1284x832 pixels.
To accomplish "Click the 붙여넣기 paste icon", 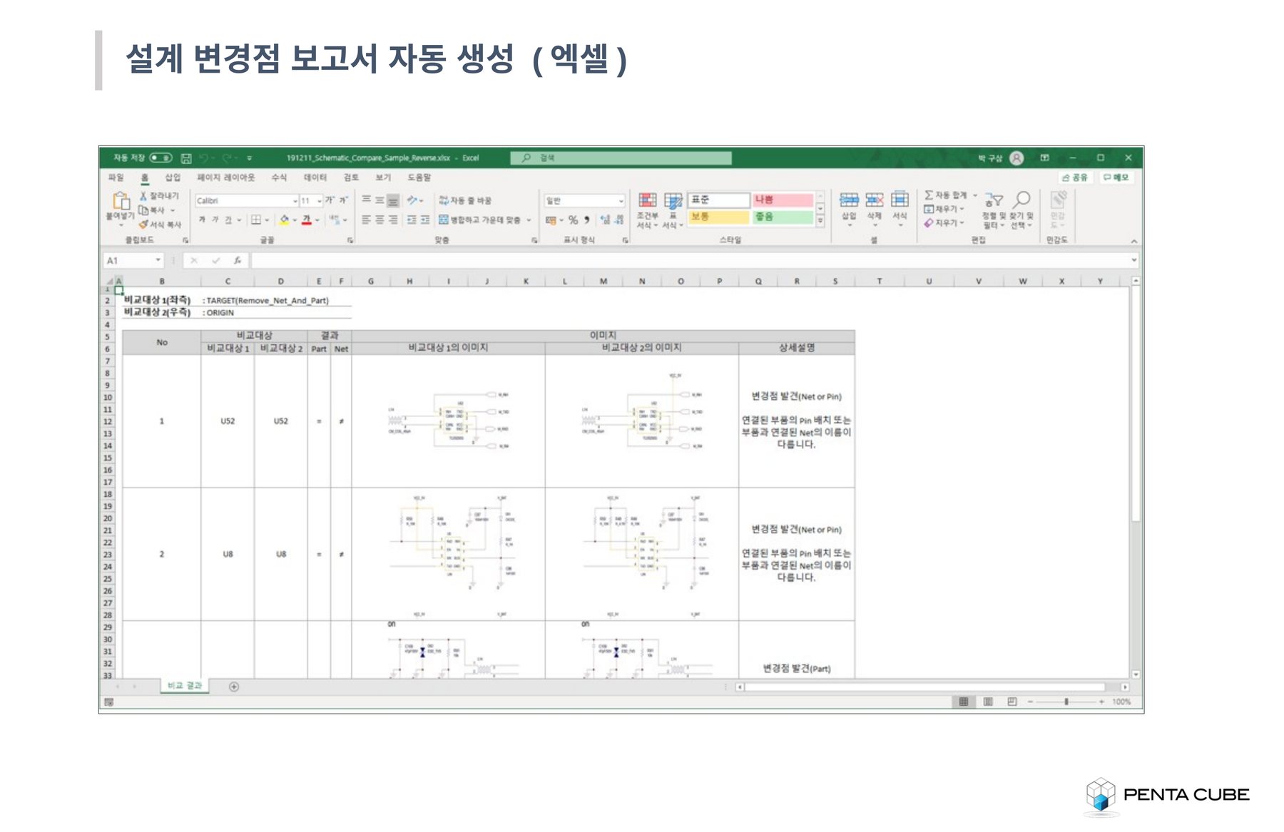I will coord(121,201).
